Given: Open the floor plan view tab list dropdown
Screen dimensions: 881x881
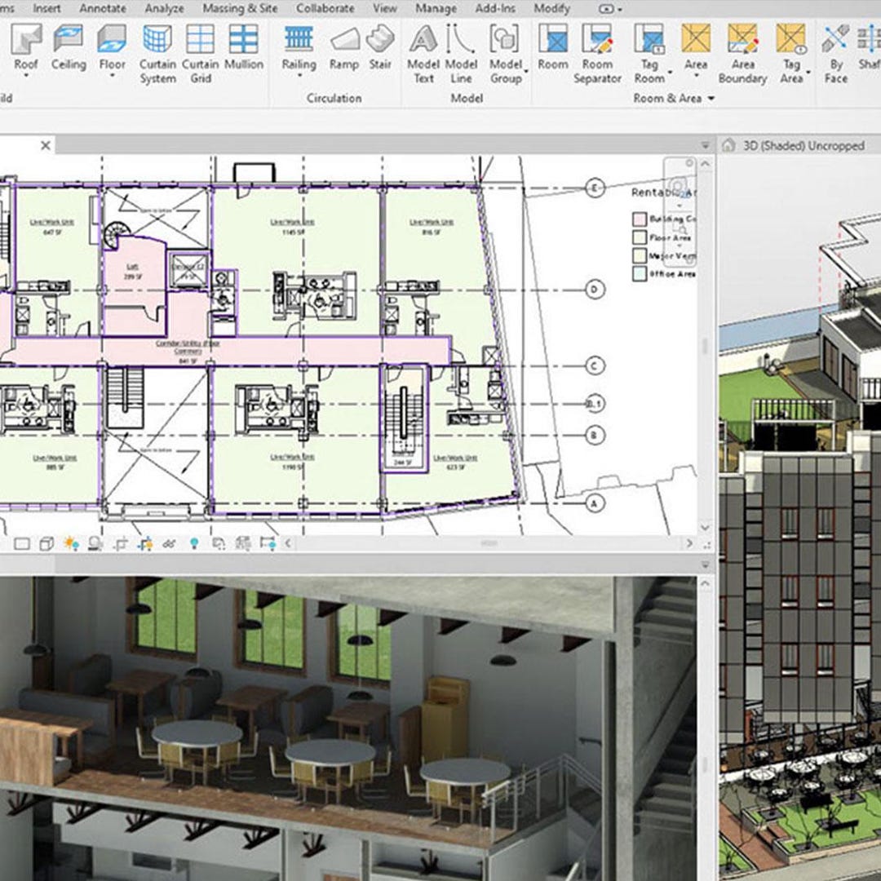Looking at the screenshot, I should [x=706, y=145].
